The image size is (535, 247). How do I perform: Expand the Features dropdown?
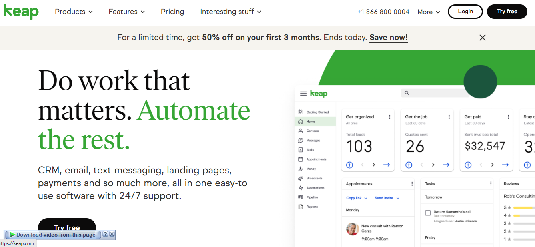[x=127, y=12]
